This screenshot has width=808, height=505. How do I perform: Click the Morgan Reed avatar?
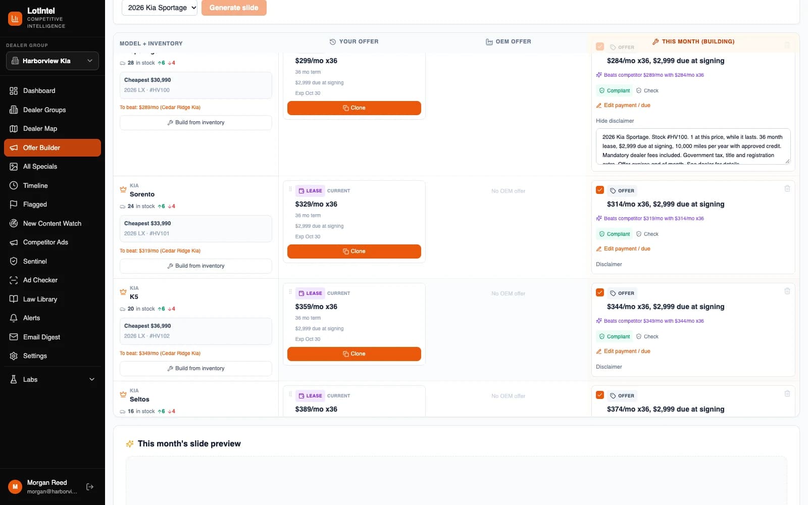[x=15, y=487]
